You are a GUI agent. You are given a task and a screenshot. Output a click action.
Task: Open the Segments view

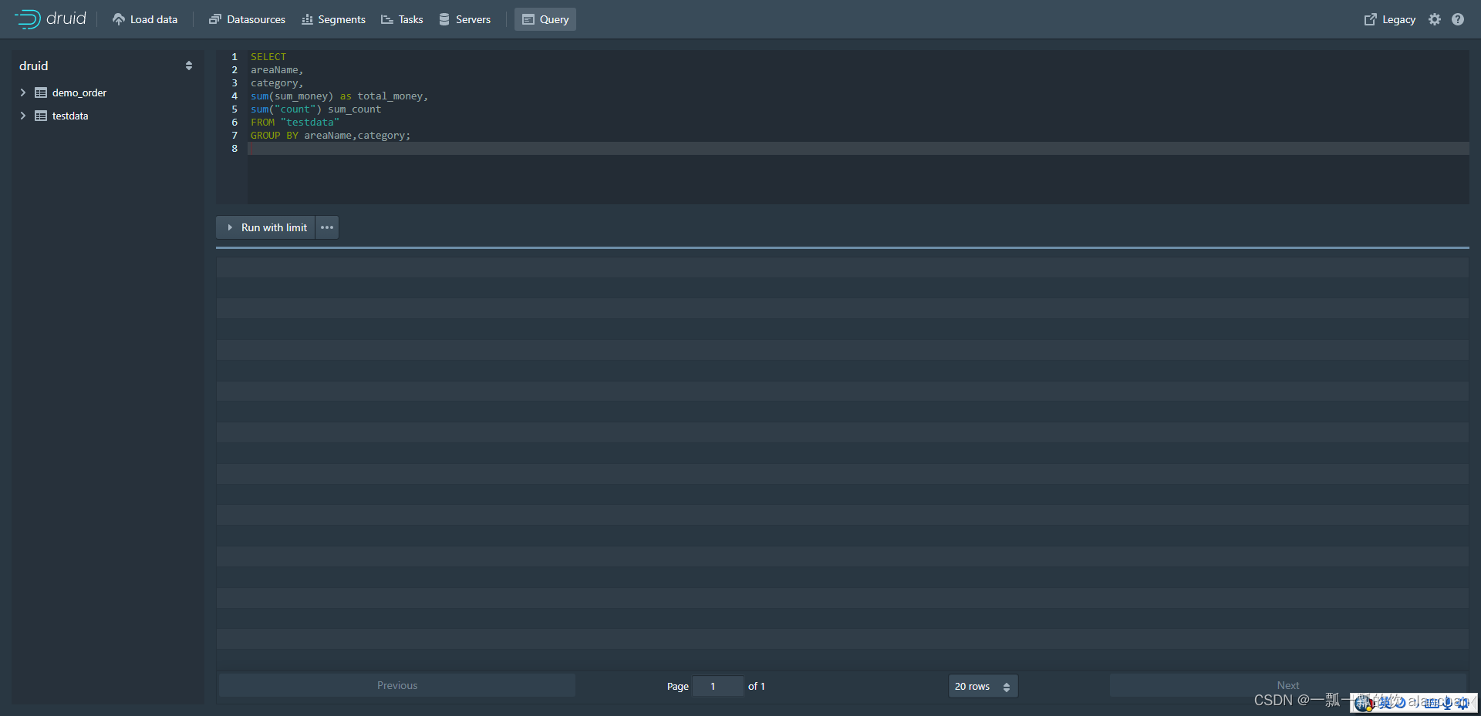(333, 19)
